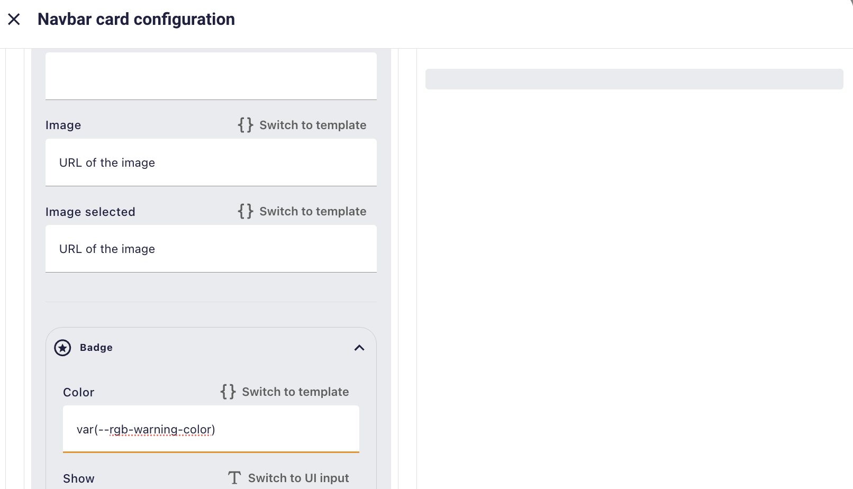Screen dimensions: 853x489
Task: Click the curly braces icon beside Image
Action: 246,125
